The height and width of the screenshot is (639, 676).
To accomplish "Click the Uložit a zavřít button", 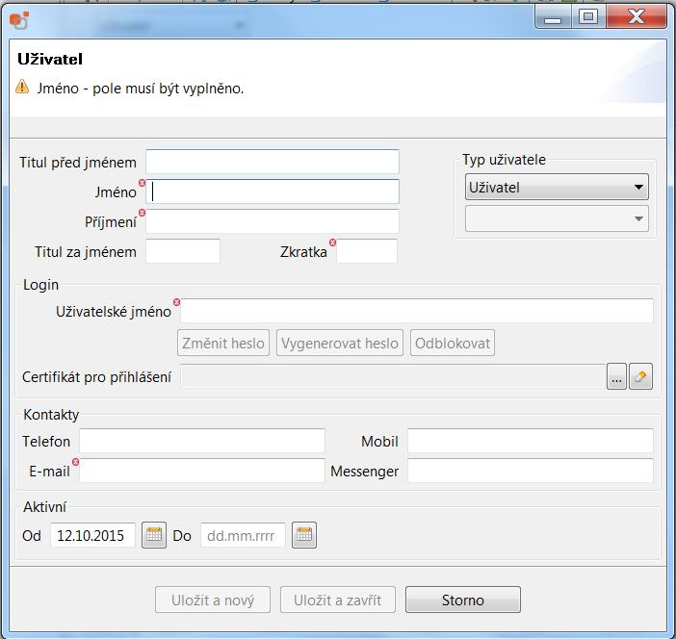I will point(338,600).
